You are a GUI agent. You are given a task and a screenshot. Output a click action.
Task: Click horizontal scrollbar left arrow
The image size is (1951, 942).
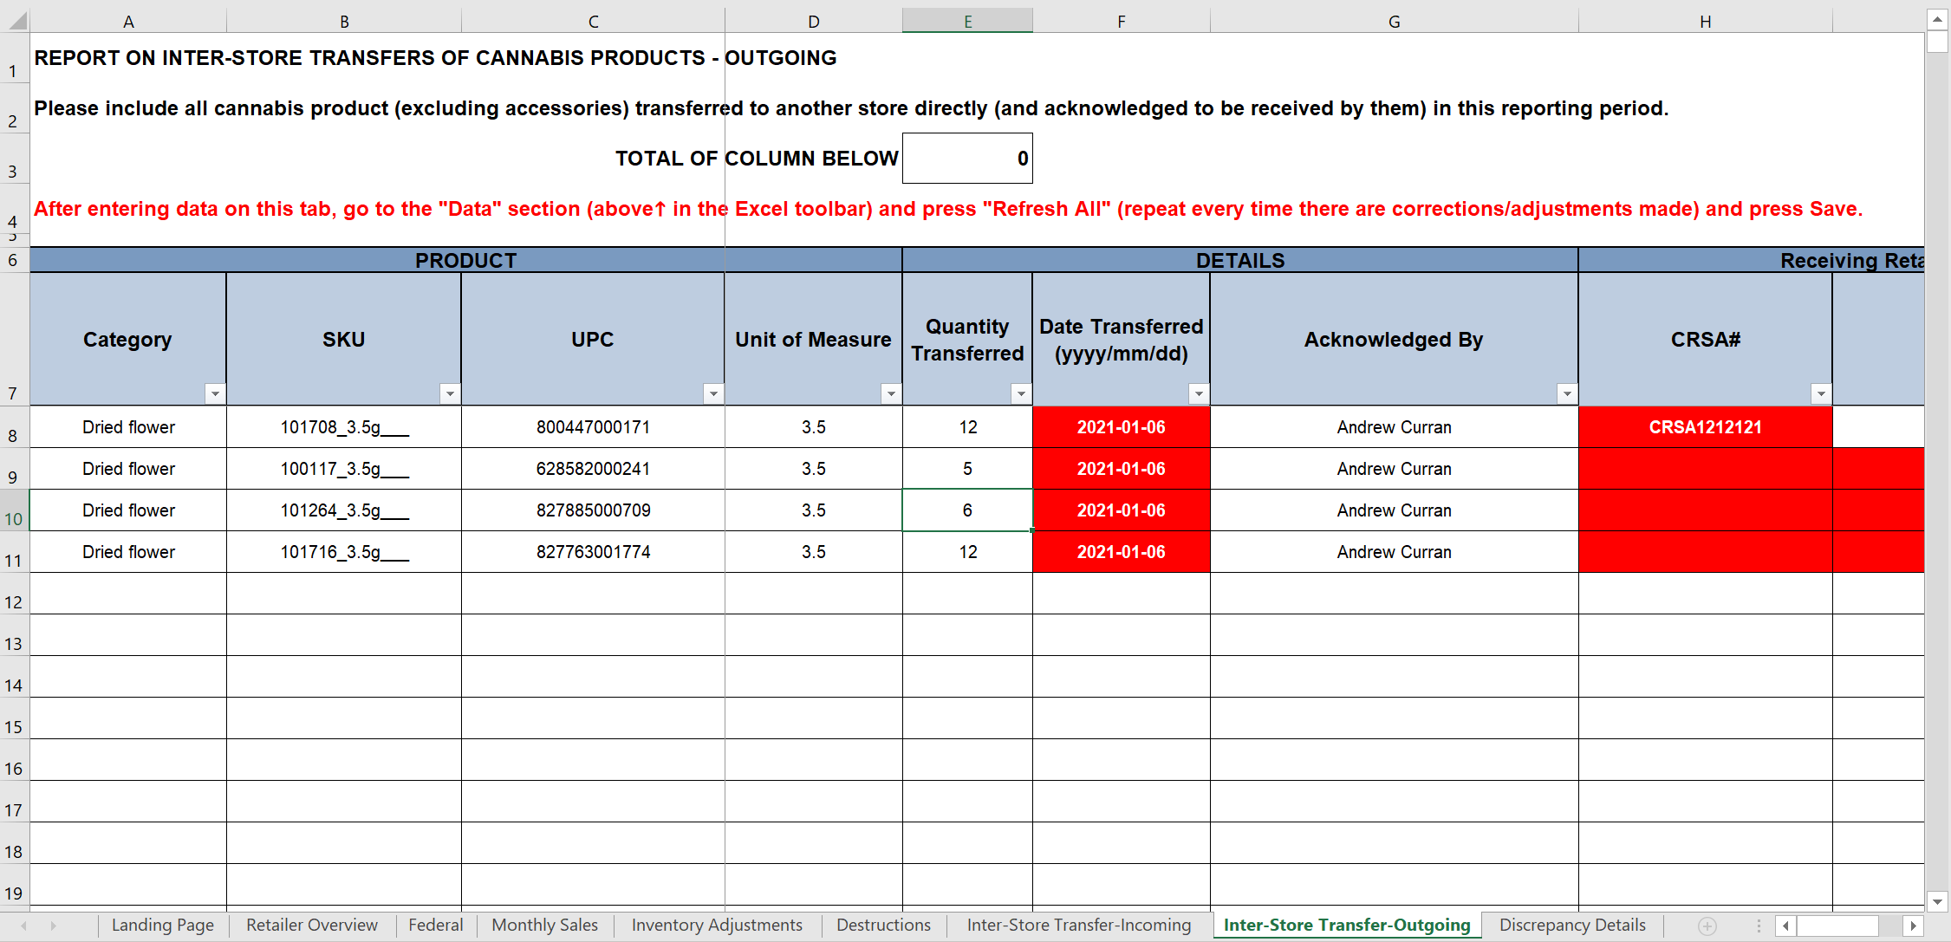point(1785,926)
